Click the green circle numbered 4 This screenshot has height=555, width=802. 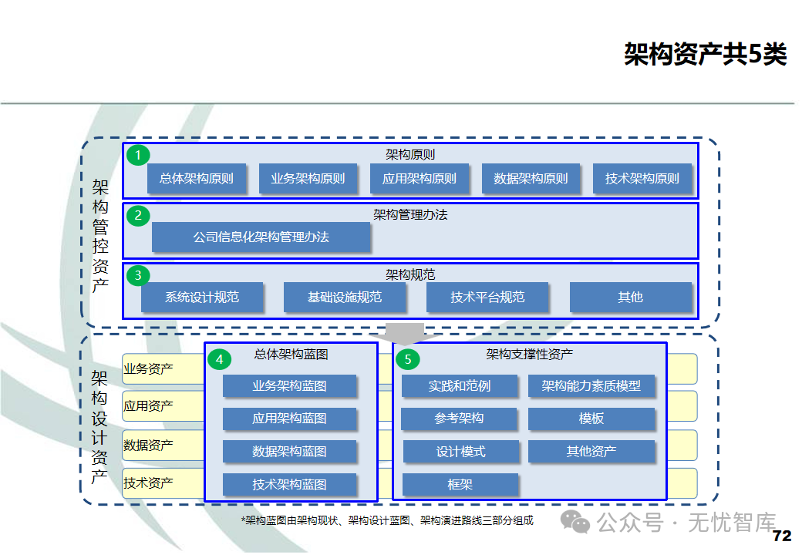[220, 359]
